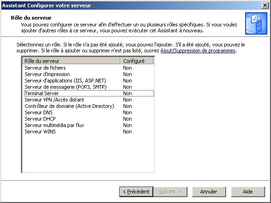Select the Serveur DNS role
Screen dimensions: 271x203
coord(89,112)
